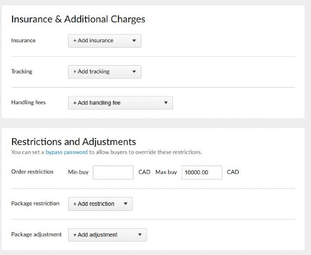
Task: Click the Max buy field showing 10000.00
Action: coord(202,172)
